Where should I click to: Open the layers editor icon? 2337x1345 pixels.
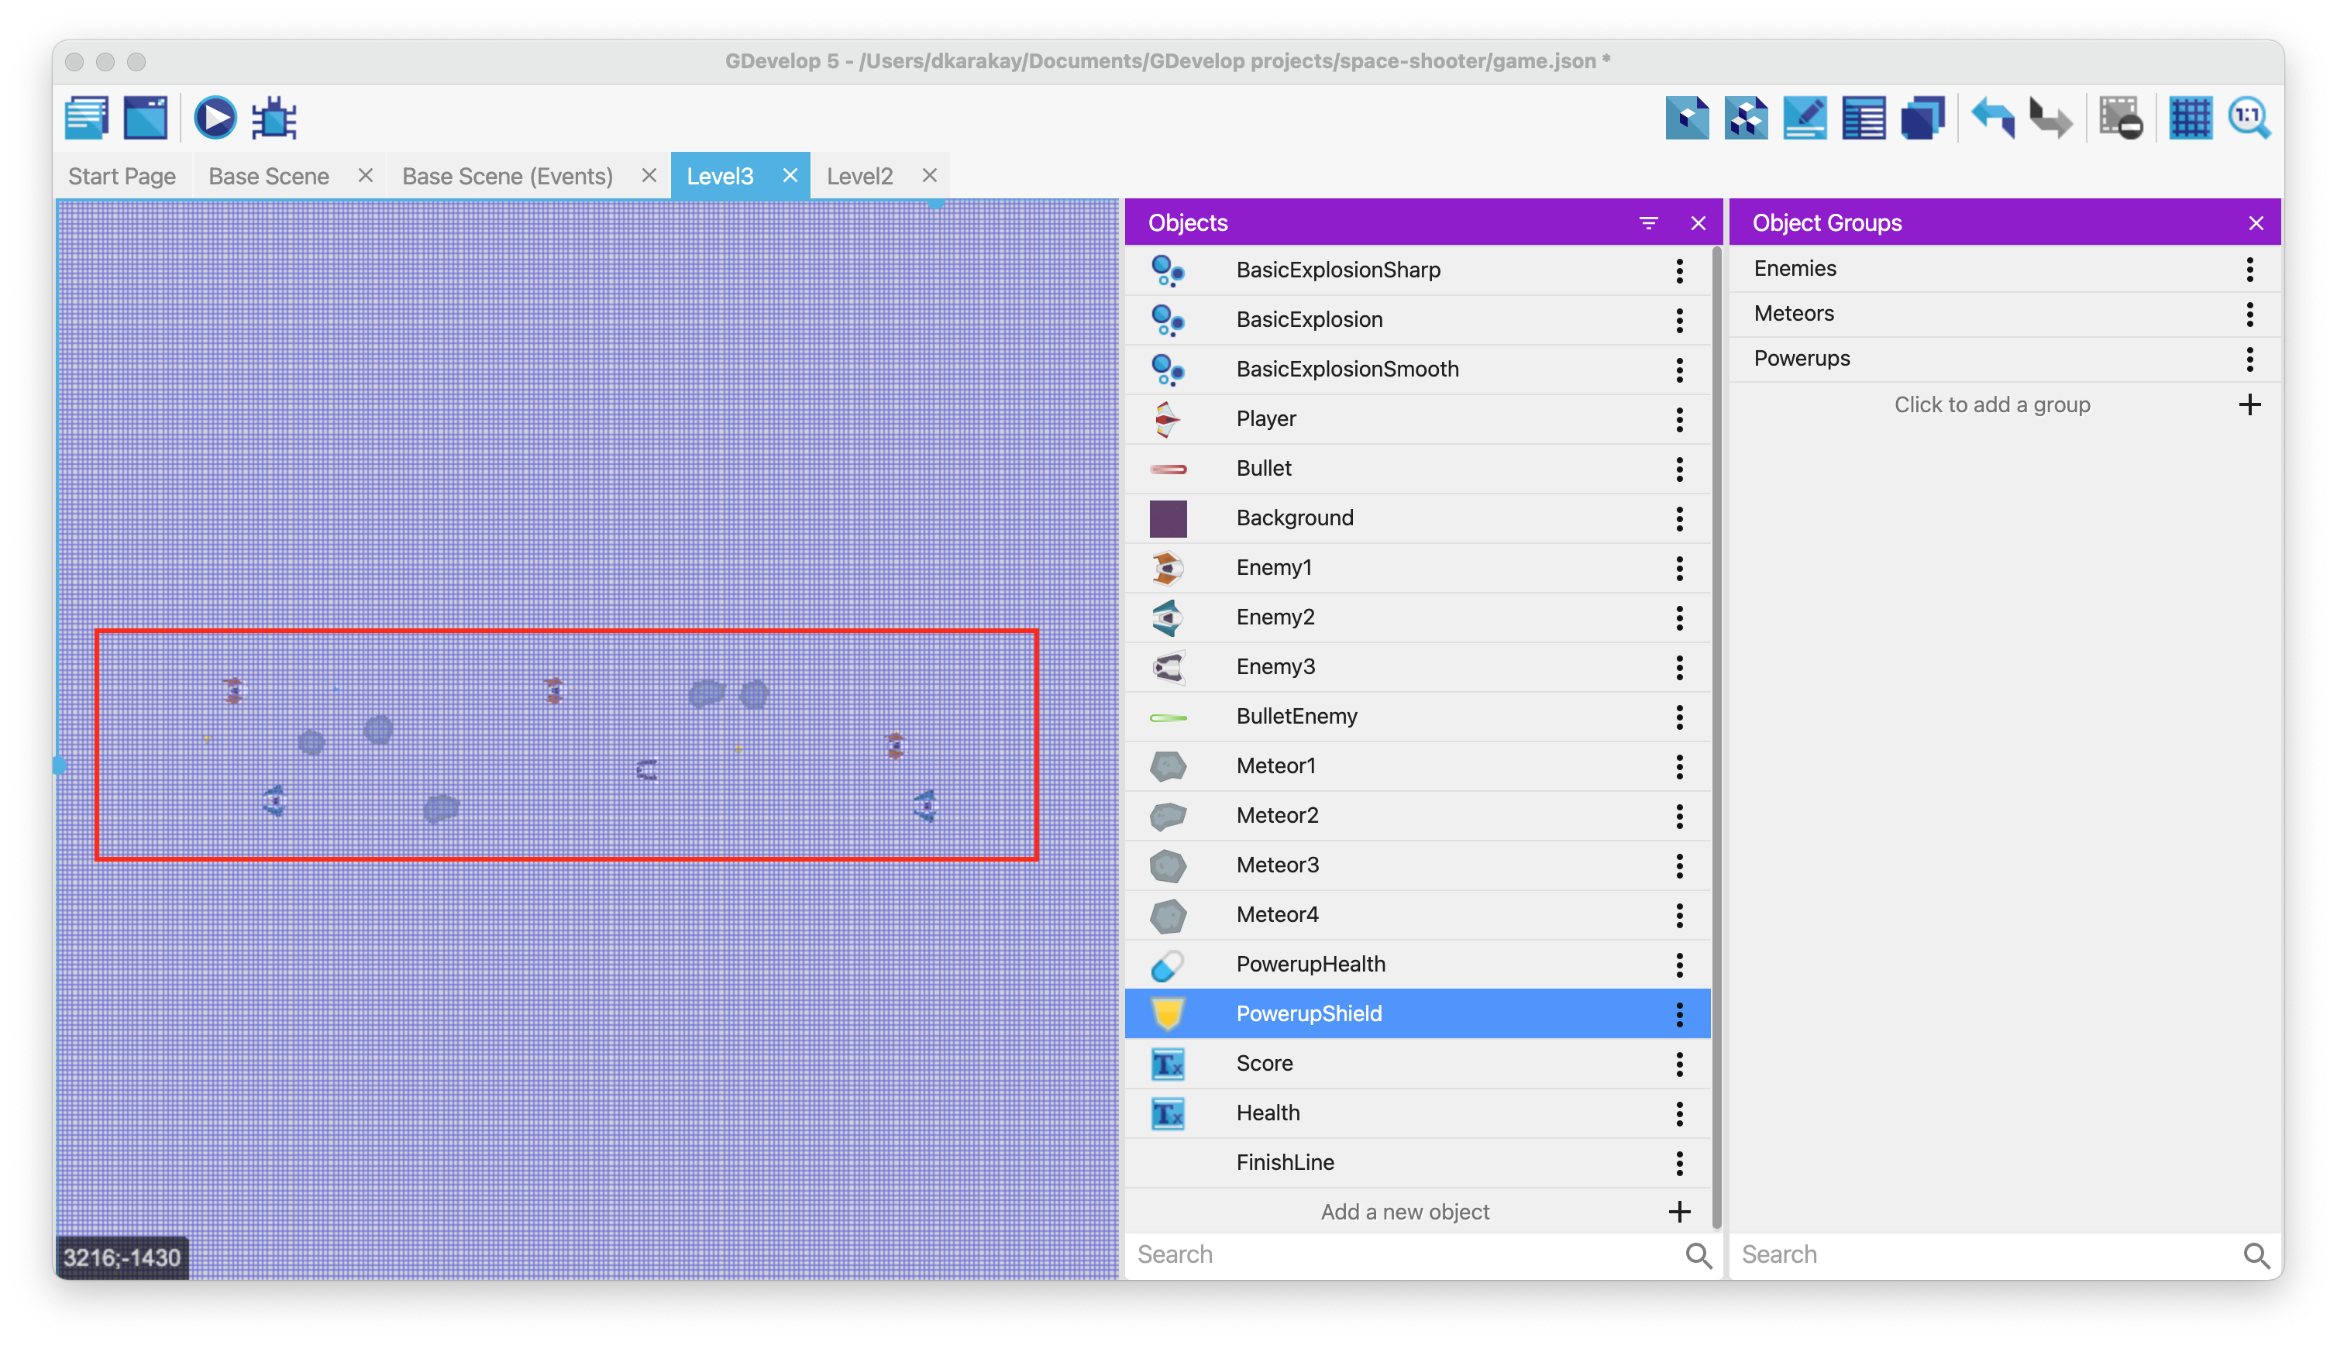[x=1922, y=119]
